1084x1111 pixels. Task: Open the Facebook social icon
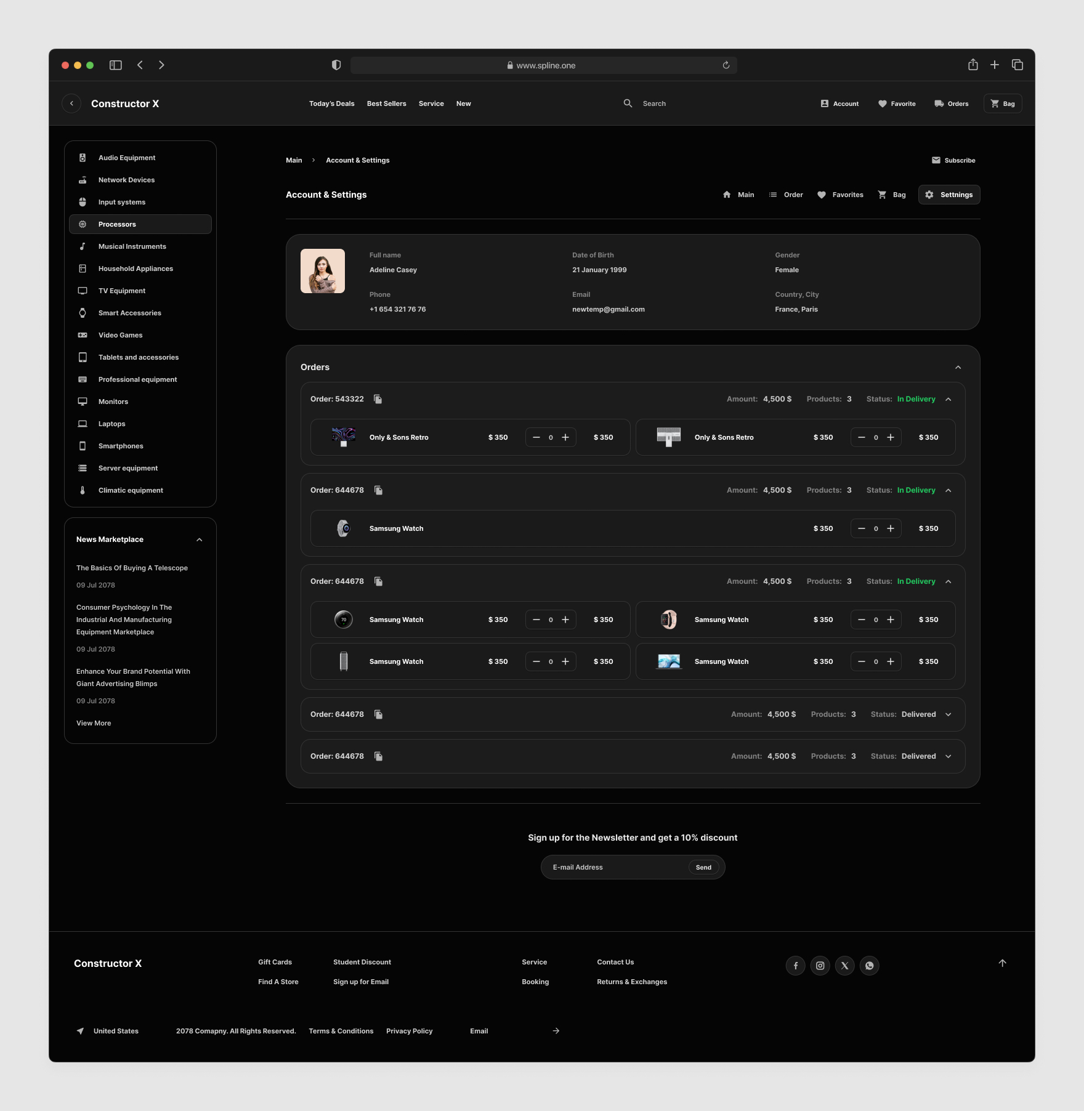pos(796,966)
